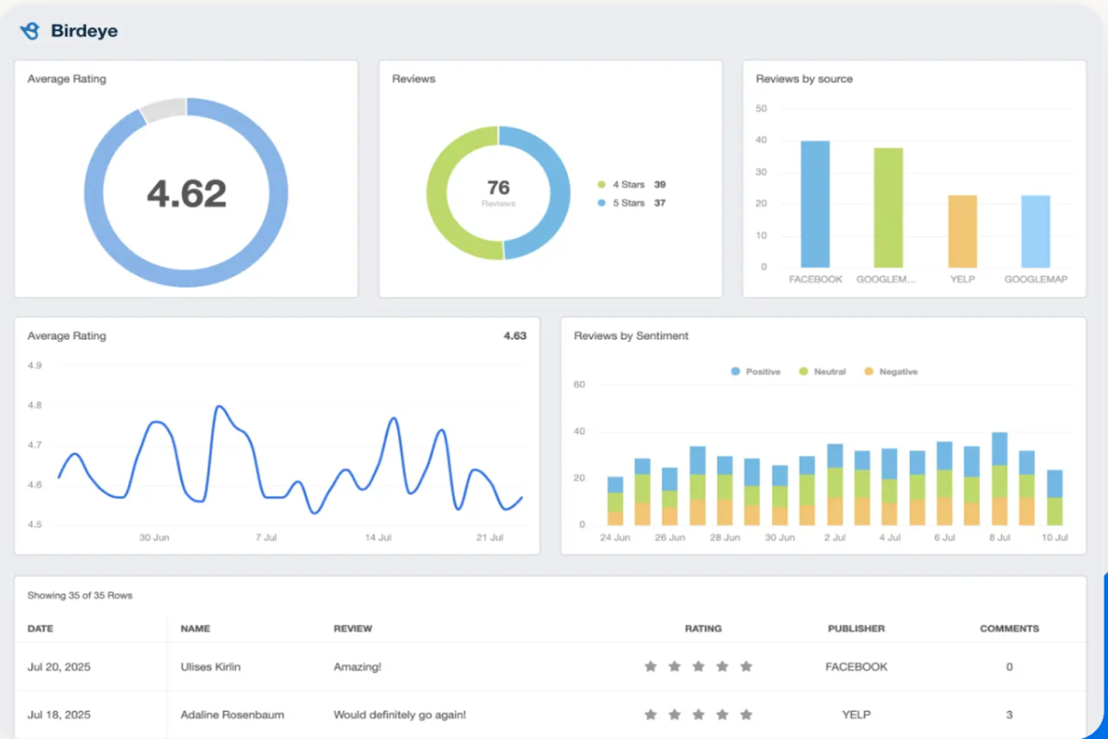Image resolution: width=1108 pixels, height=739 pixels.
Task: Sort table by the COMMENTS column header
Action: tap(1009, 628)
